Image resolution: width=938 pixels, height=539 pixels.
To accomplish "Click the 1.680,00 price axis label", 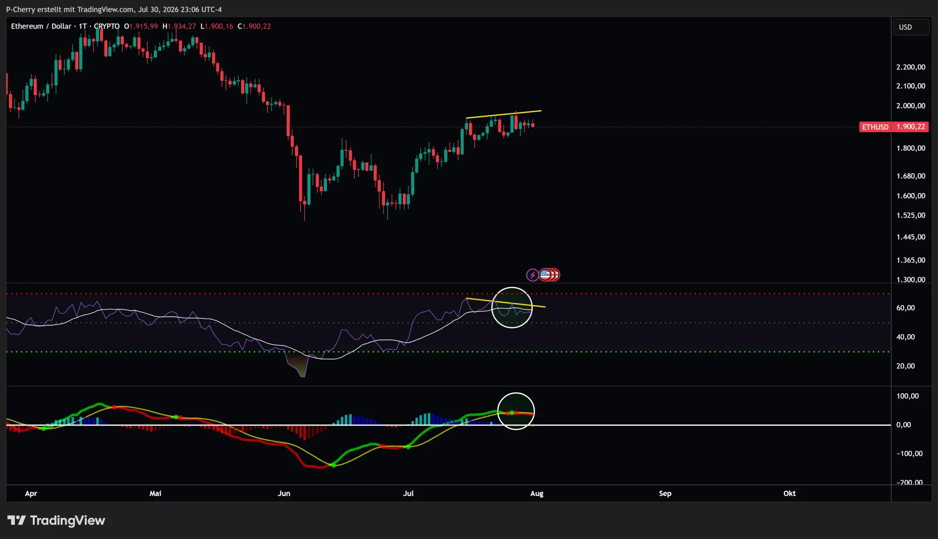I will coord(911,176).
